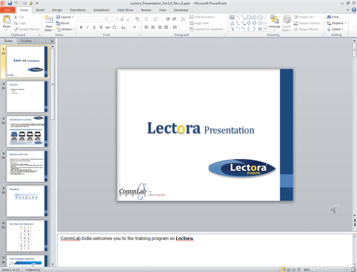Image resolution: width=357 pixels, height=272 pixels.
Task: Select slide 6 thumbnail
Action: pos(27,236)
